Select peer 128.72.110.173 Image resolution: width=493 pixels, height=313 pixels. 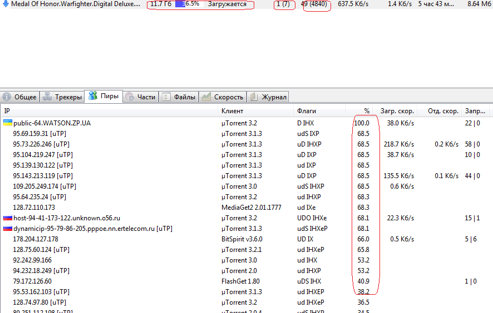(34, 208)
